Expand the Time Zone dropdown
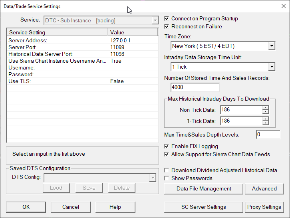 tap(272, 46)
